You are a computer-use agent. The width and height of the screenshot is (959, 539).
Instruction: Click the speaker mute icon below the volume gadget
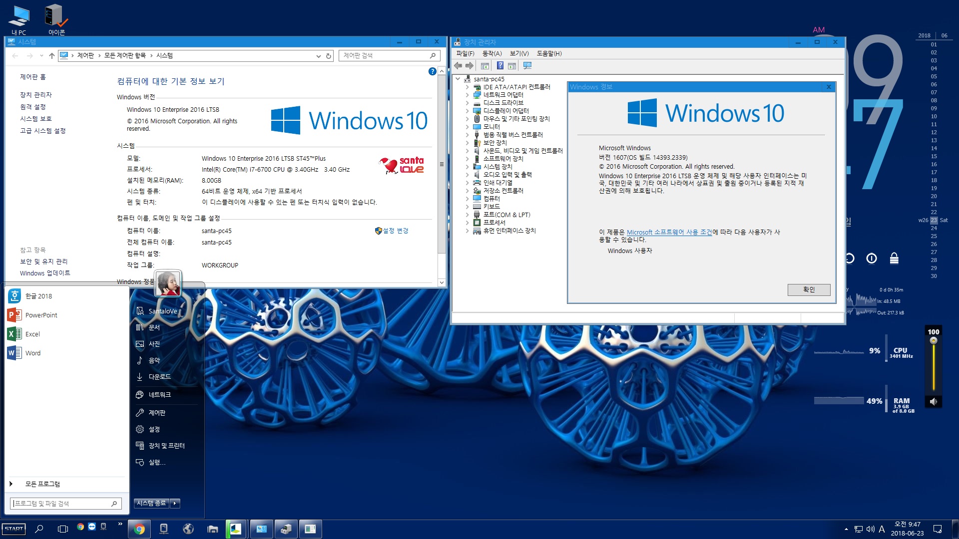point(933,401)
